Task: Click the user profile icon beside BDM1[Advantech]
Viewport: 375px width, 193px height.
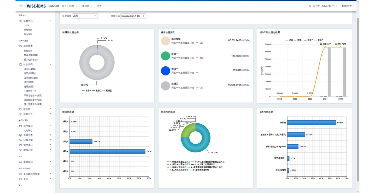Action: point(310,6)
